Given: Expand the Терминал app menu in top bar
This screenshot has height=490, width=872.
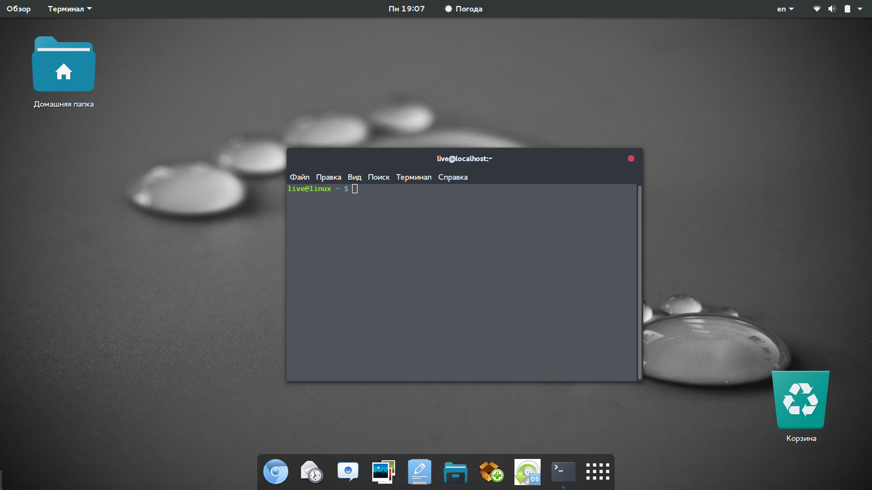Looking at the screenshot, I should pyautogui.click(x=69, y=9).
